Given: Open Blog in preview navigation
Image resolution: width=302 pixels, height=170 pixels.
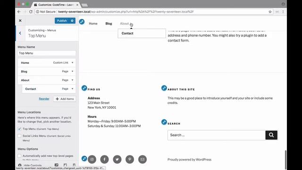Looking at the screenshot, I should (x=109, y=24).
